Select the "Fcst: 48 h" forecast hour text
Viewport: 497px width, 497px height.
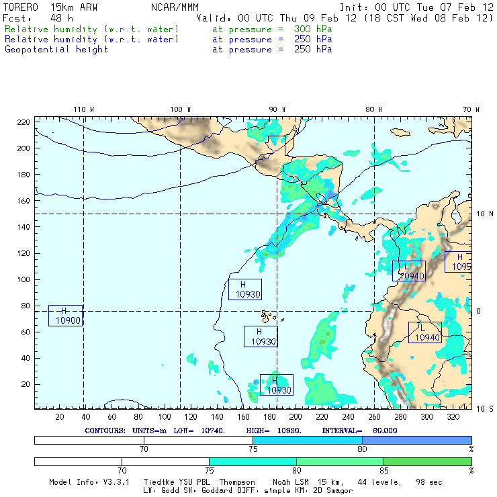(38, 18)
